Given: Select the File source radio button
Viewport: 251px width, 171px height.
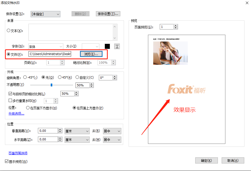Looking at the screenshot, I should click(x=9, y=54).
